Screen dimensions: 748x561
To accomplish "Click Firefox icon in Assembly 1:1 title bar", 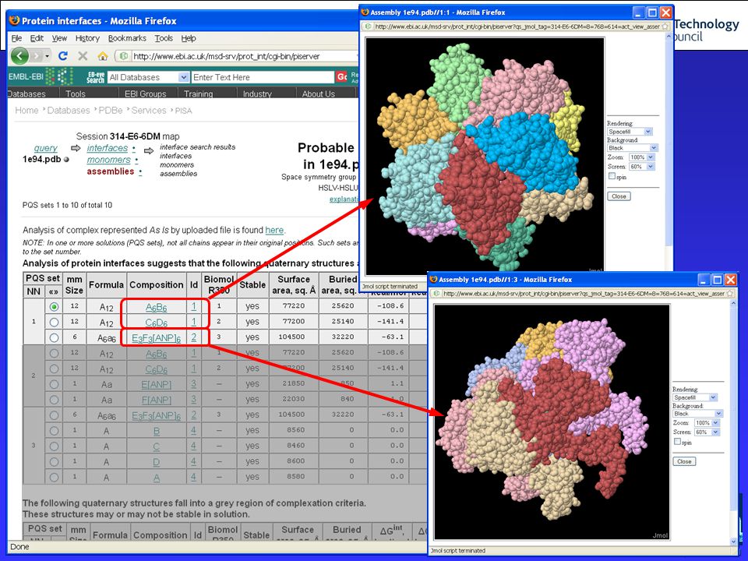I will pyautogui.click(x=365, y=12).
